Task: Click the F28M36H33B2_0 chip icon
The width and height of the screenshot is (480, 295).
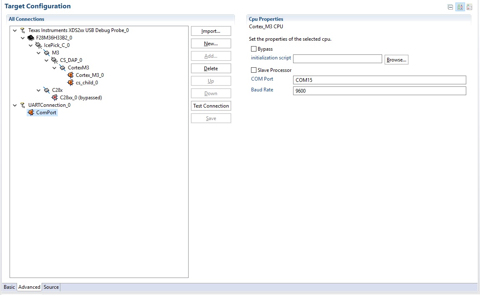Action: click(30, 37)
